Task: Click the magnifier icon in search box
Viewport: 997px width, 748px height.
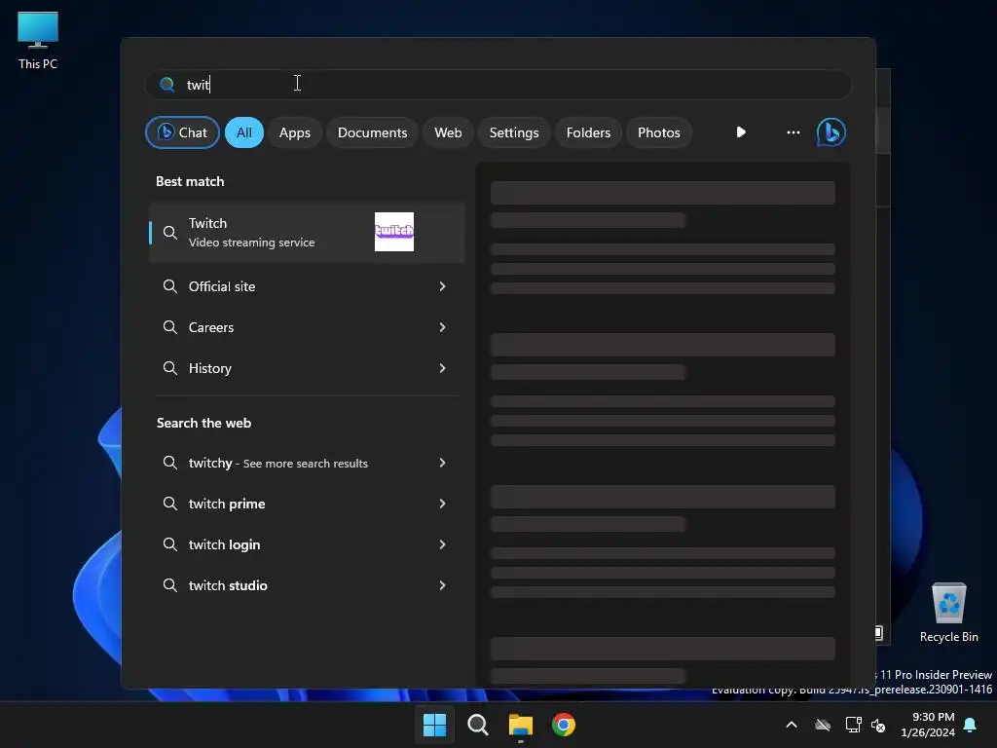Action: click(x=167, y=85)
